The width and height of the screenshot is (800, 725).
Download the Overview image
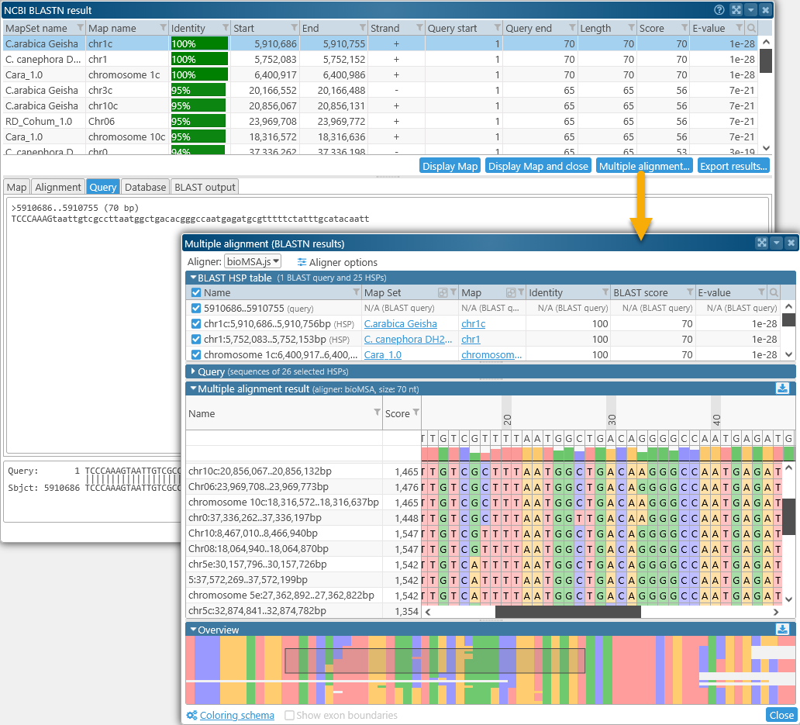click(x=781, y=630)
